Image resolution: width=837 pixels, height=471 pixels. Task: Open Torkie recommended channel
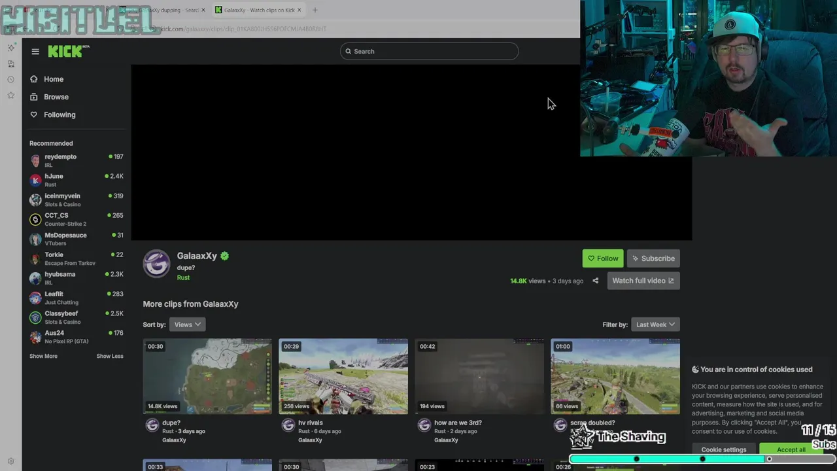click(x=77, y=258)
